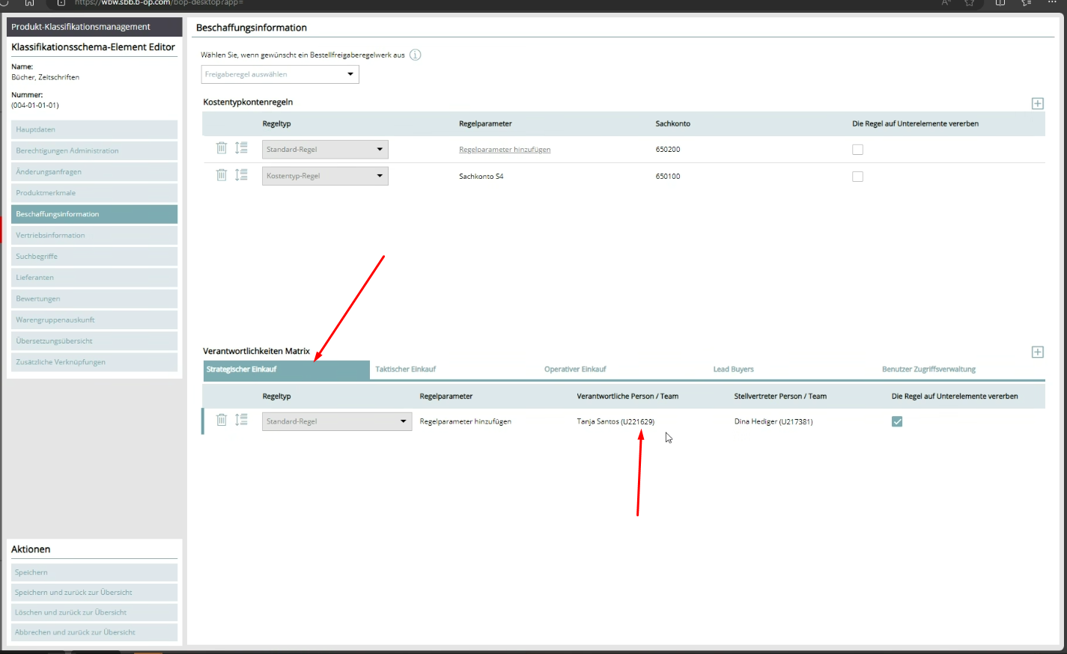Add new Kostentypkontenregeln rule with plus icon
This screenshot has width=1067, height=654.
coord(1037,104)
